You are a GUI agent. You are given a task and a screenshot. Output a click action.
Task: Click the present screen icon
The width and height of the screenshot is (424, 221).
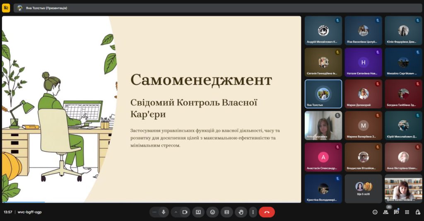(x=198, y=212)
